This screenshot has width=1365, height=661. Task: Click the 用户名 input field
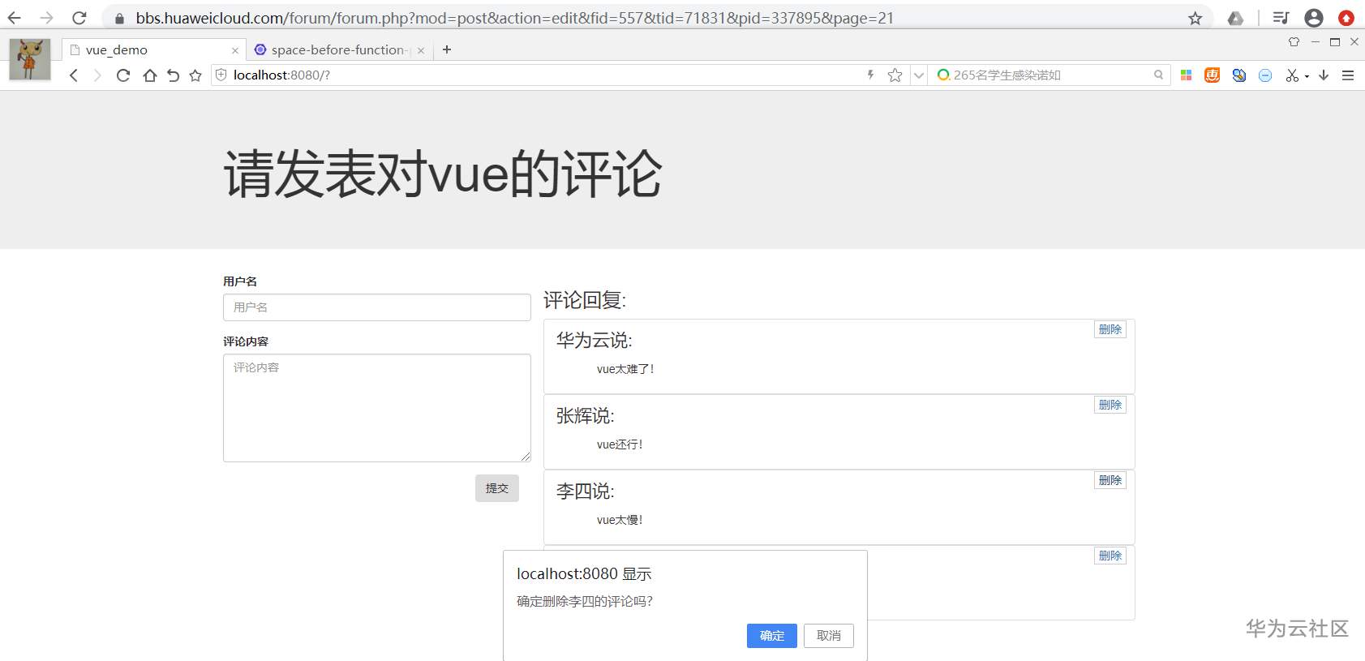pyautogui.click(x=377, y=307)
